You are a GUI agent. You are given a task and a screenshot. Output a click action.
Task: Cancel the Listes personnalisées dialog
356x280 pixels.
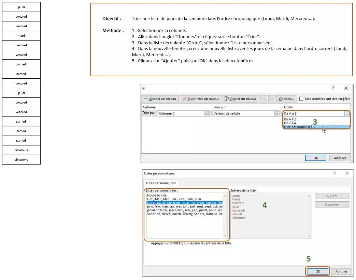[341, 271]
